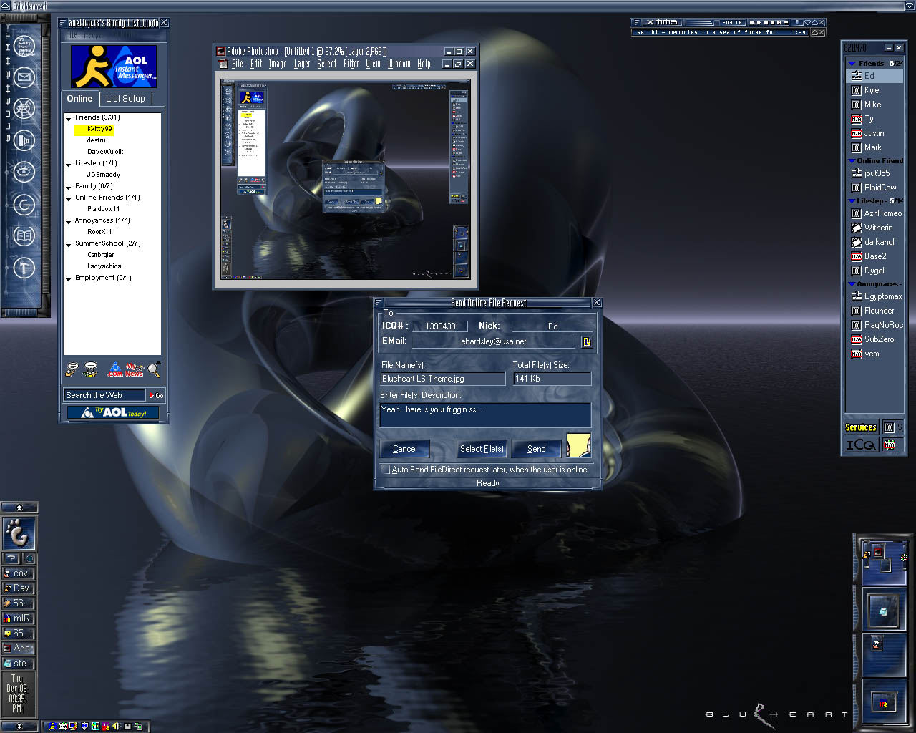Click the AIM send instant message icon
This screenshot has height=733, width=916.
(72, 369)
